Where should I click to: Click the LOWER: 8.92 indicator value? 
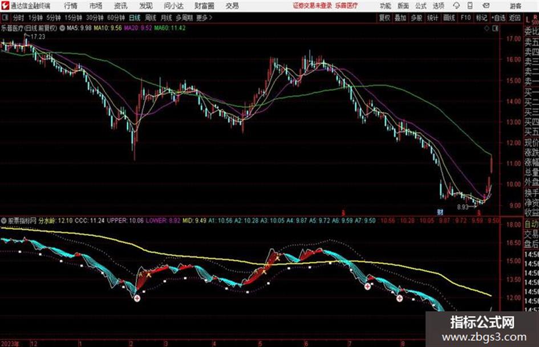pyautogui.click(x=163, y=221)
